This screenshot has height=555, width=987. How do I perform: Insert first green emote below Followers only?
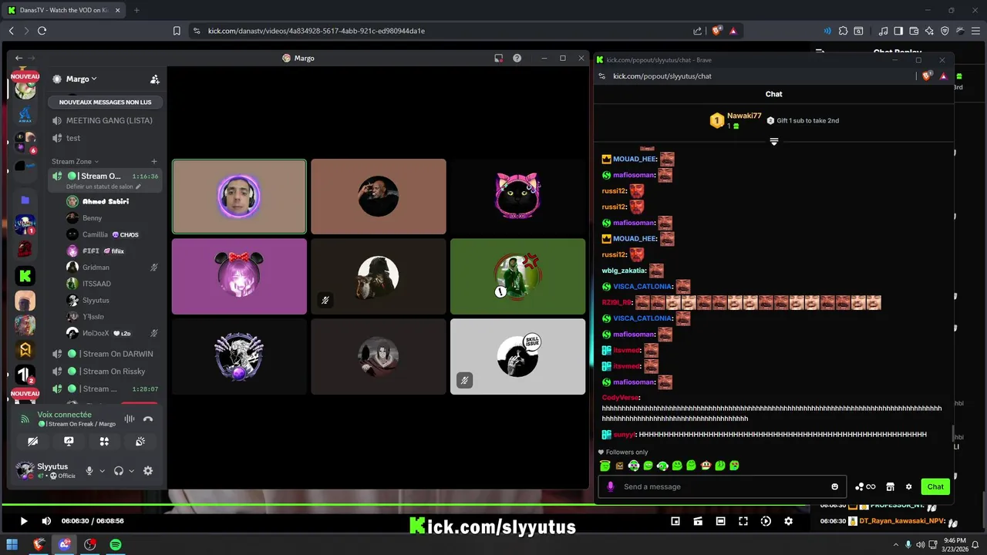(x=605, y=466)
